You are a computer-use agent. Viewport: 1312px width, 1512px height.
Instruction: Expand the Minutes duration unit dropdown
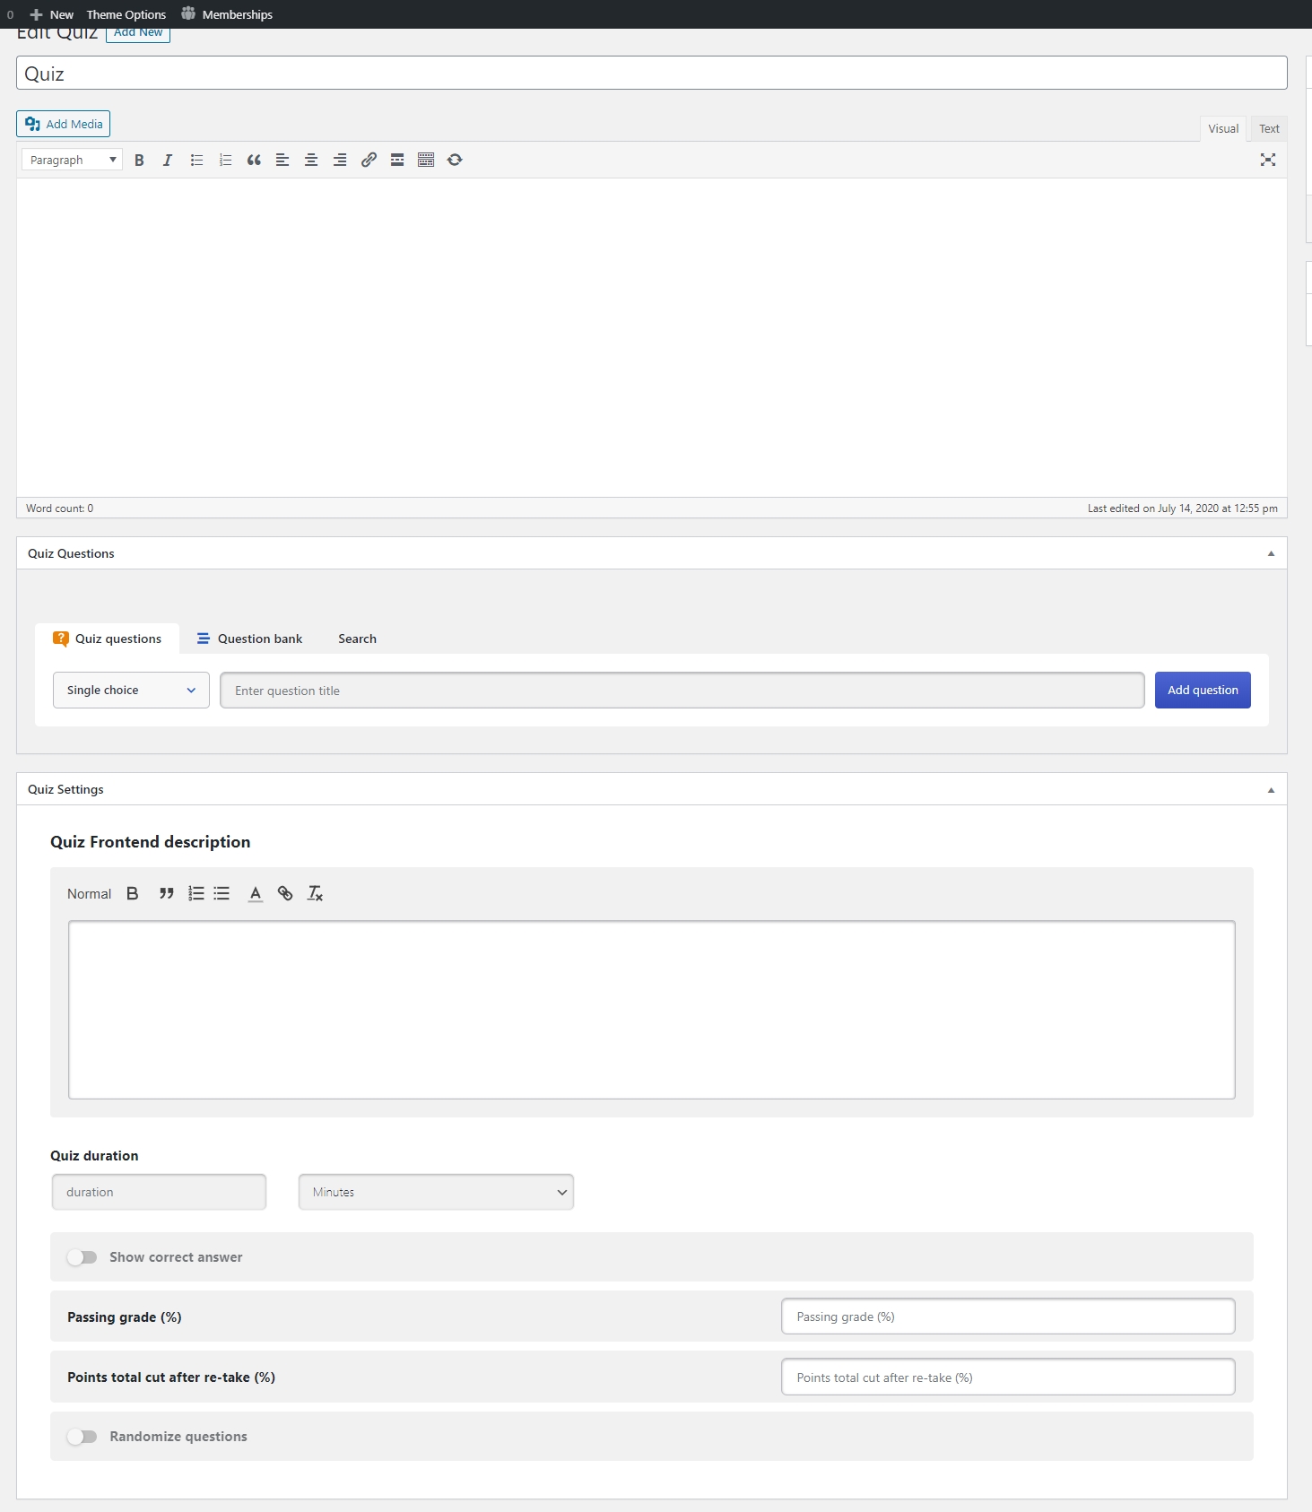(436, 1192)
